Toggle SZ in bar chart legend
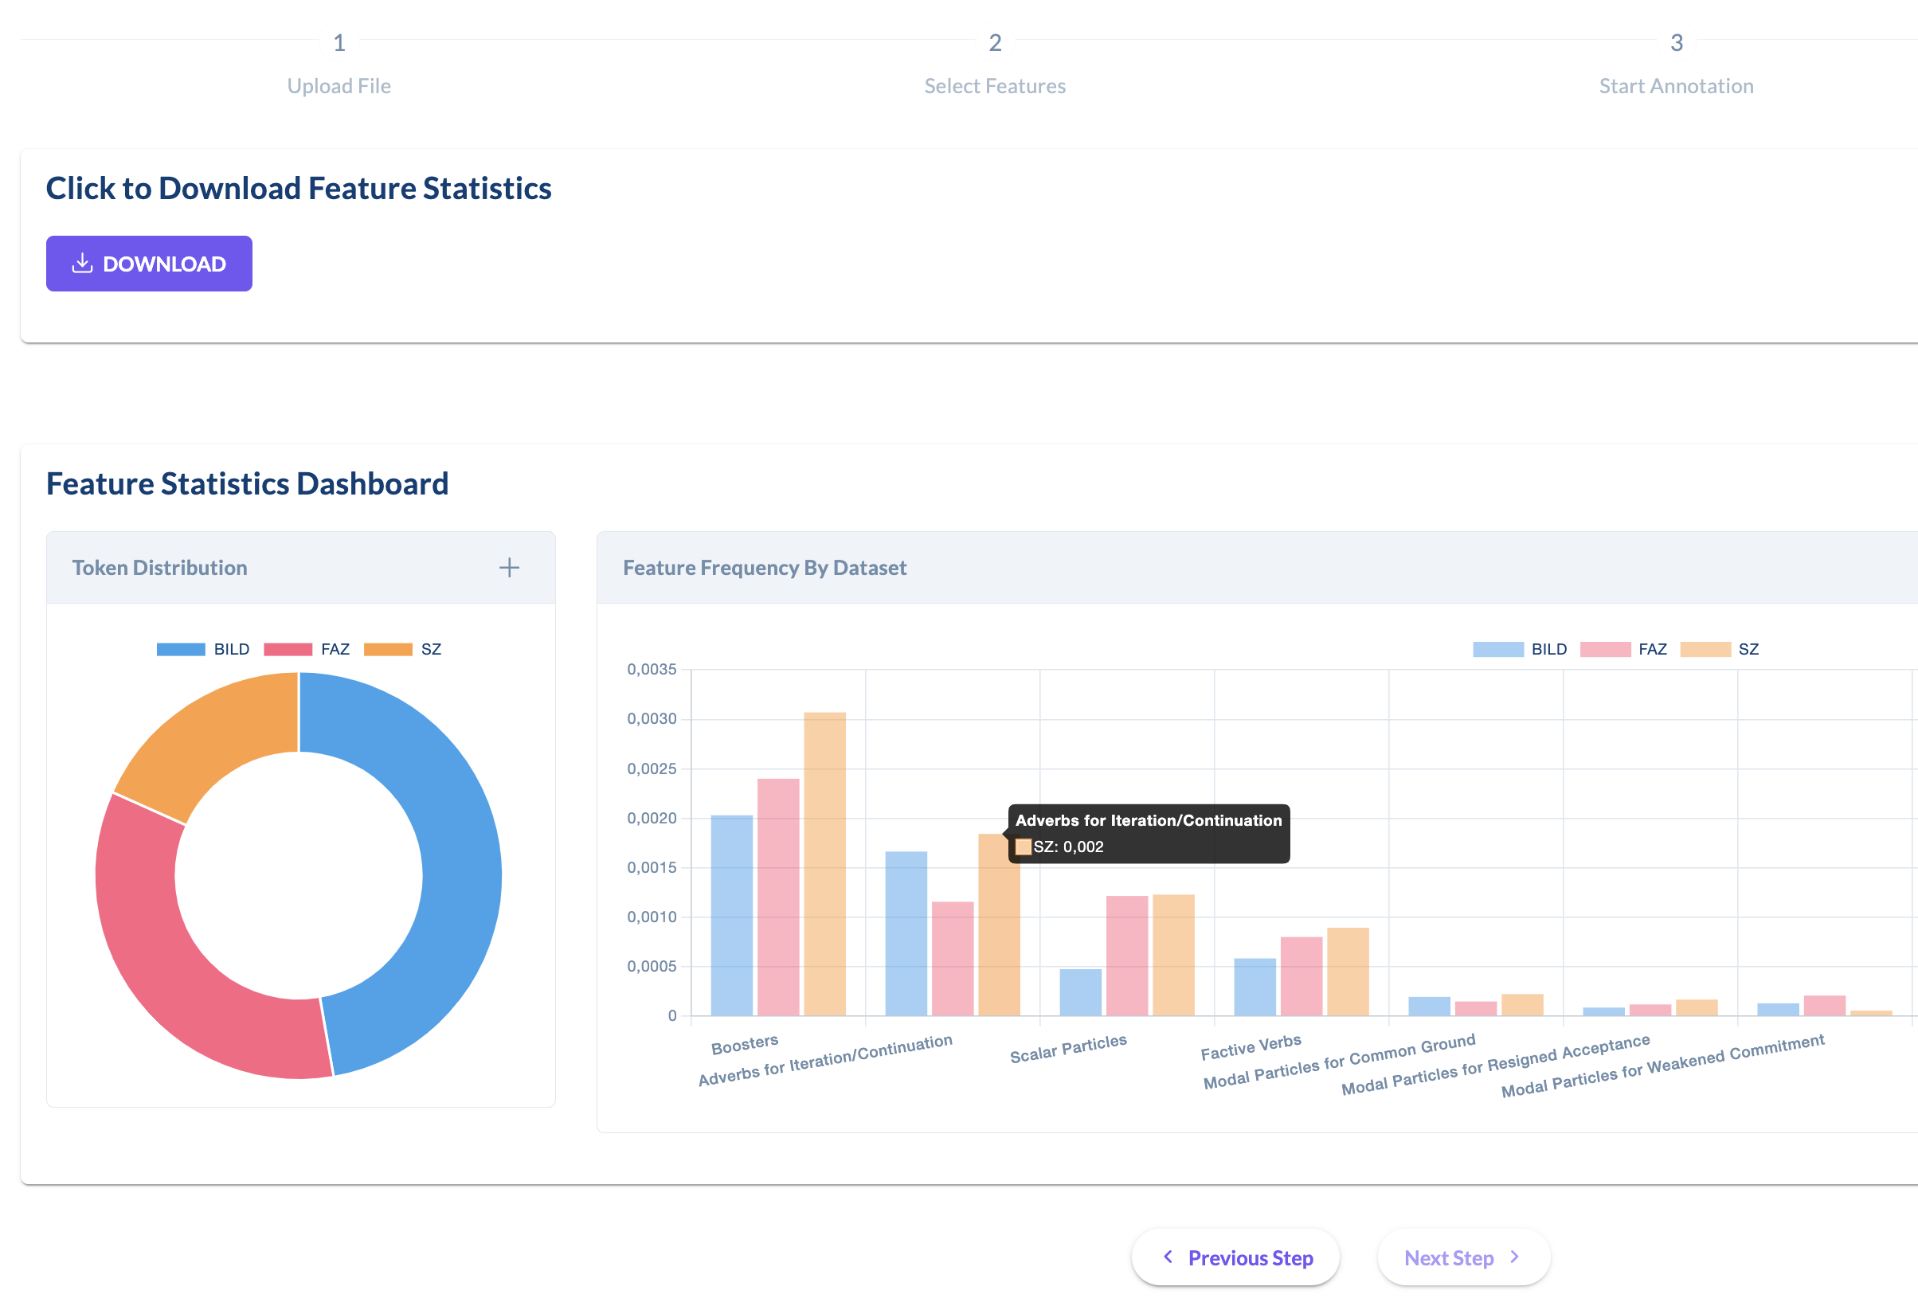The image size is (1918, 1306). [x=1719, y=649]
